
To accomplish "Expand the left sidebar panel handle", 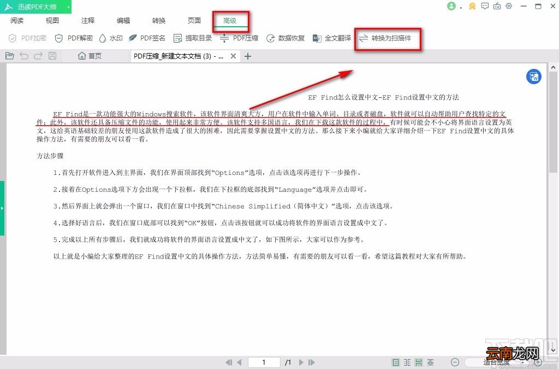I will point(2,208).
